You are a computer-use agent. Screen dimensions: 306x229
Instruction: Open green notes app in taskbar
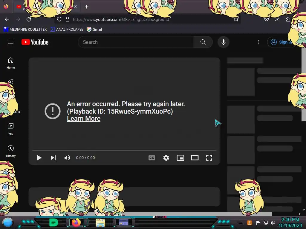coord(53,222)
